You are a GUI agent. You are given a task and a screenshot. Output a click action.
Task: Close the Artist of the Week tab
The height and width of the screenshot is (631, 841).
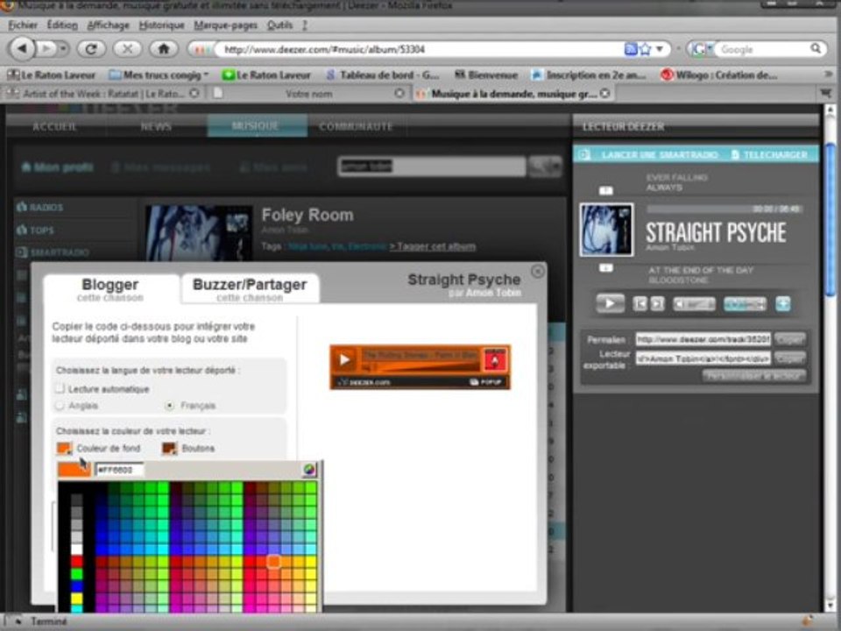pos(194,94)
